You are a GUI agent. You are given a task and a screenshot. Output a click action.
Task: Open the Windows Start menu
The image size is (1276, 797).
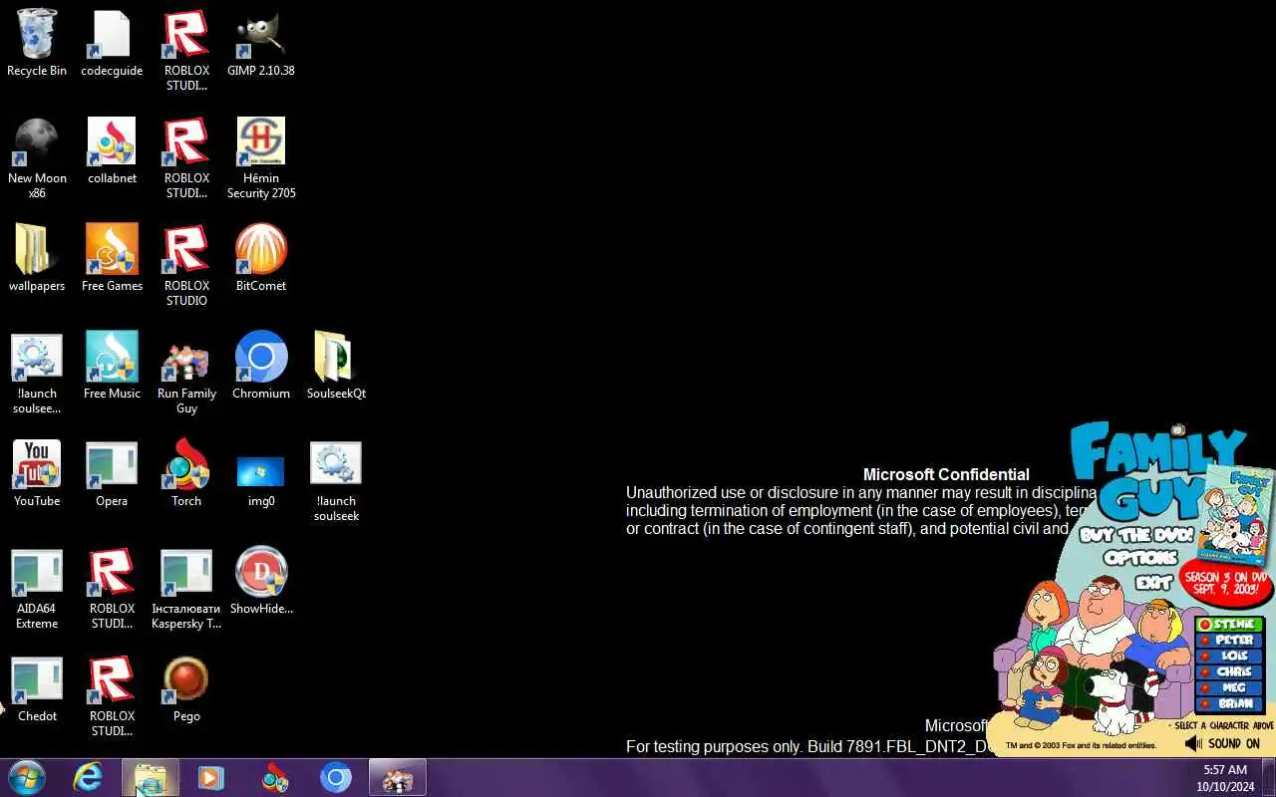point(27,777)
